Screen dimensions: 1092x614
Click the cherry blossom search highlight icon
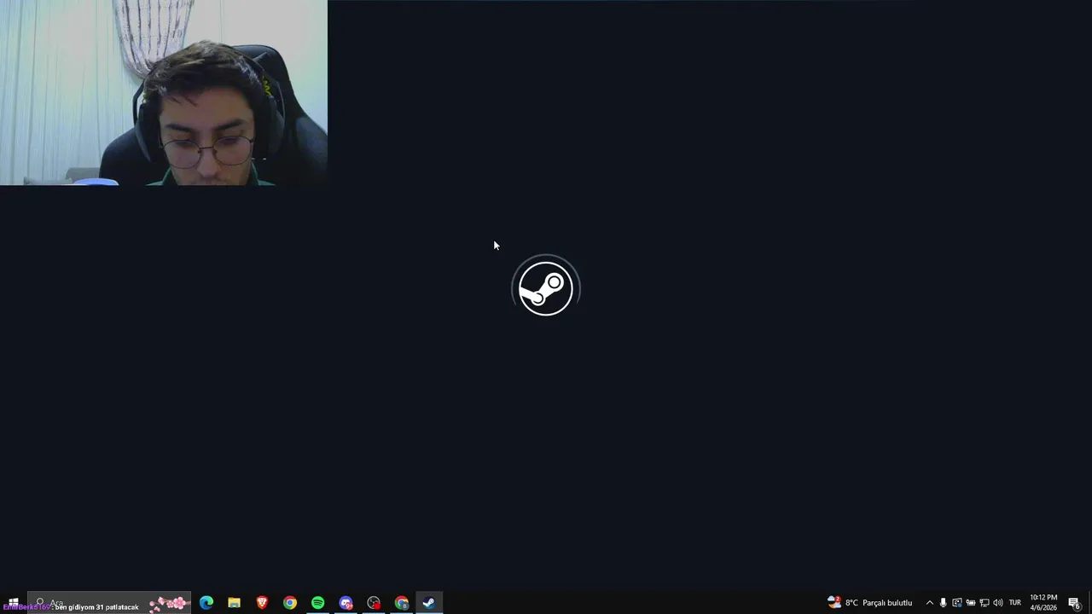click(x=169, y=603)
